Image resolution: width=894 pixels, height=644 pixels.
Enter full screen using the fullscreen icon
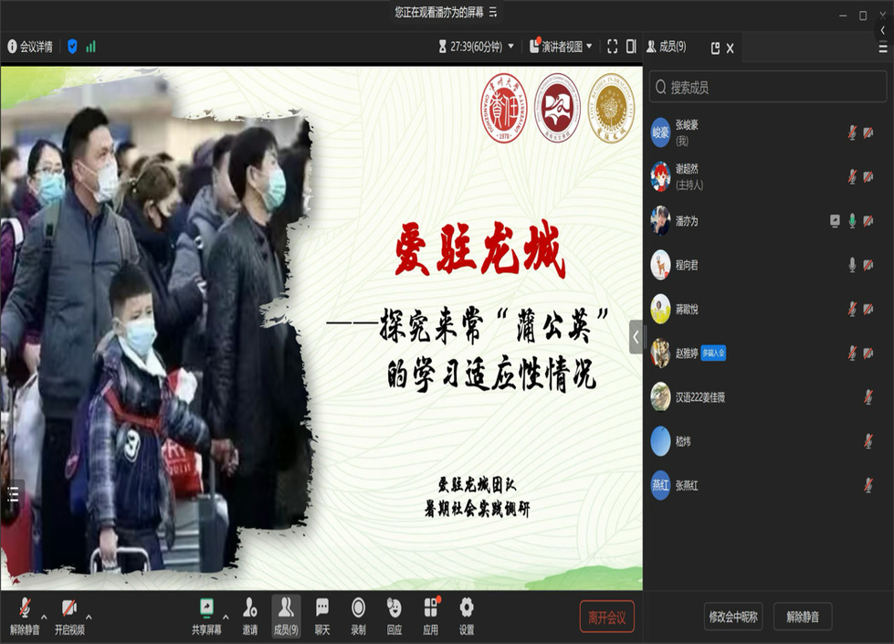click(x=612, y=47)
